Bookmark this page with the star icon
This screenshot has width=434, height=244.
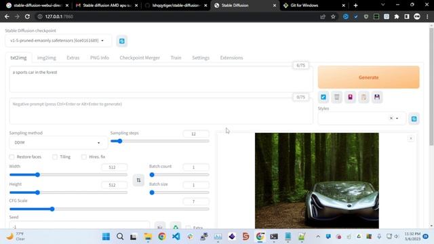pos(333,16)
